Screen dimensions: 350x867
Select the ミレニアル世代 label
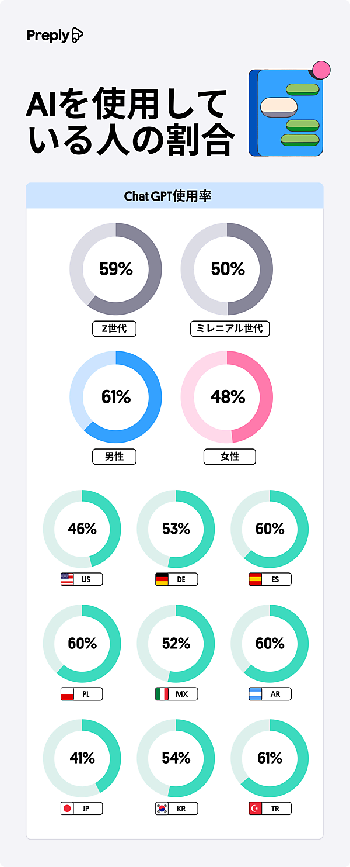pyautogui.click(x=230, y=329)
